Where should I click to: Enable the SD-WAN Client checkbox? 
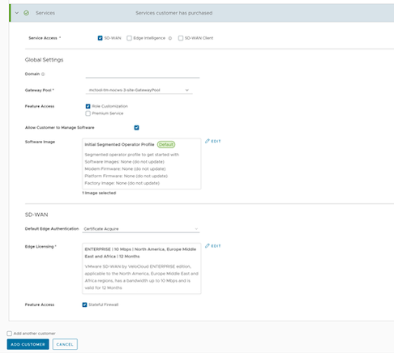pos(181,38)
